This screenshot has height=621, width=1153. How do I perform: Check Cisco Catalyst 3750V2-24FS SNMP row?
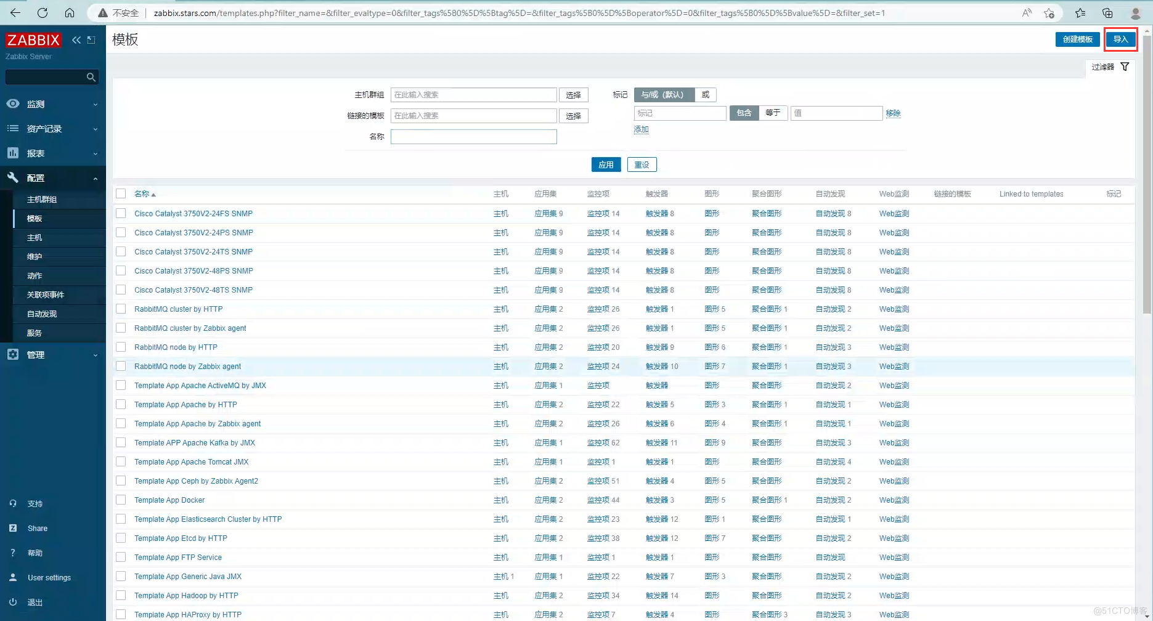coord(121,213)
